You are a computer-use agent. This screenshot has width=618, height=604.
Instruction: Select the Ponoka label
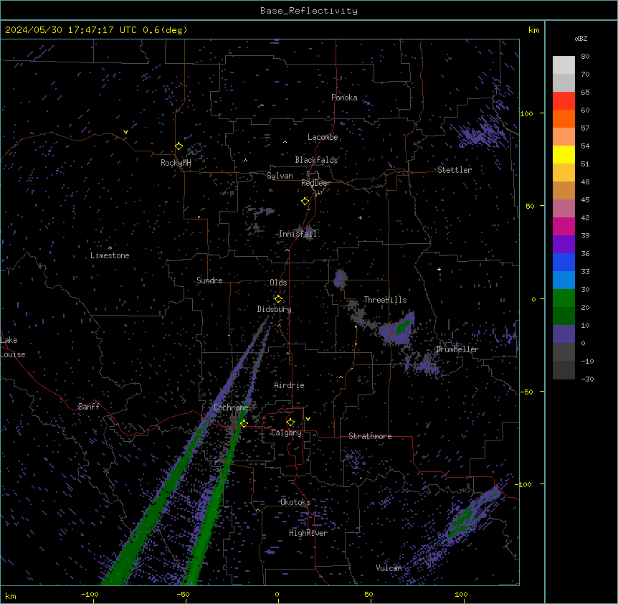coord(344,98)
